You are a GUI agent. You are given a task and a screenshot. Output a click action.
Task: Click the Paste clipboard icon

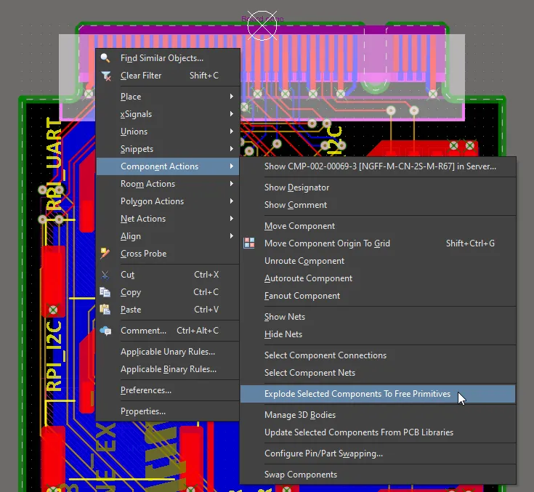105,310
